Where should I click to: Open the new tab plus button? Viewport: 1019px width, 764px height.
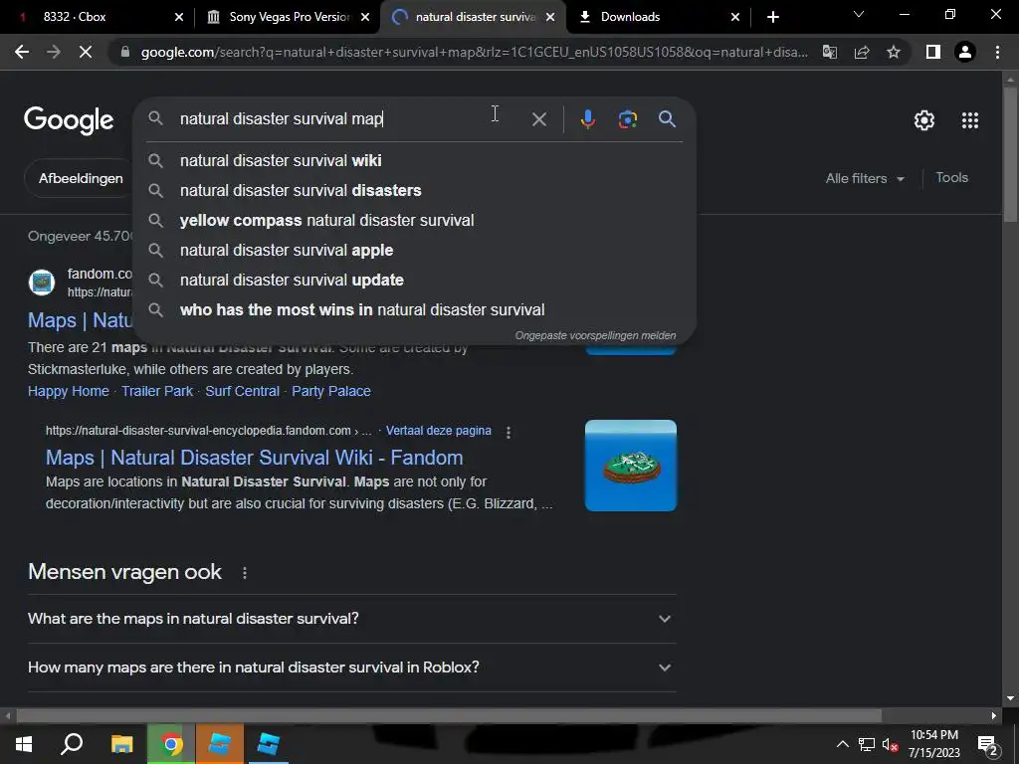pos(772,17)
